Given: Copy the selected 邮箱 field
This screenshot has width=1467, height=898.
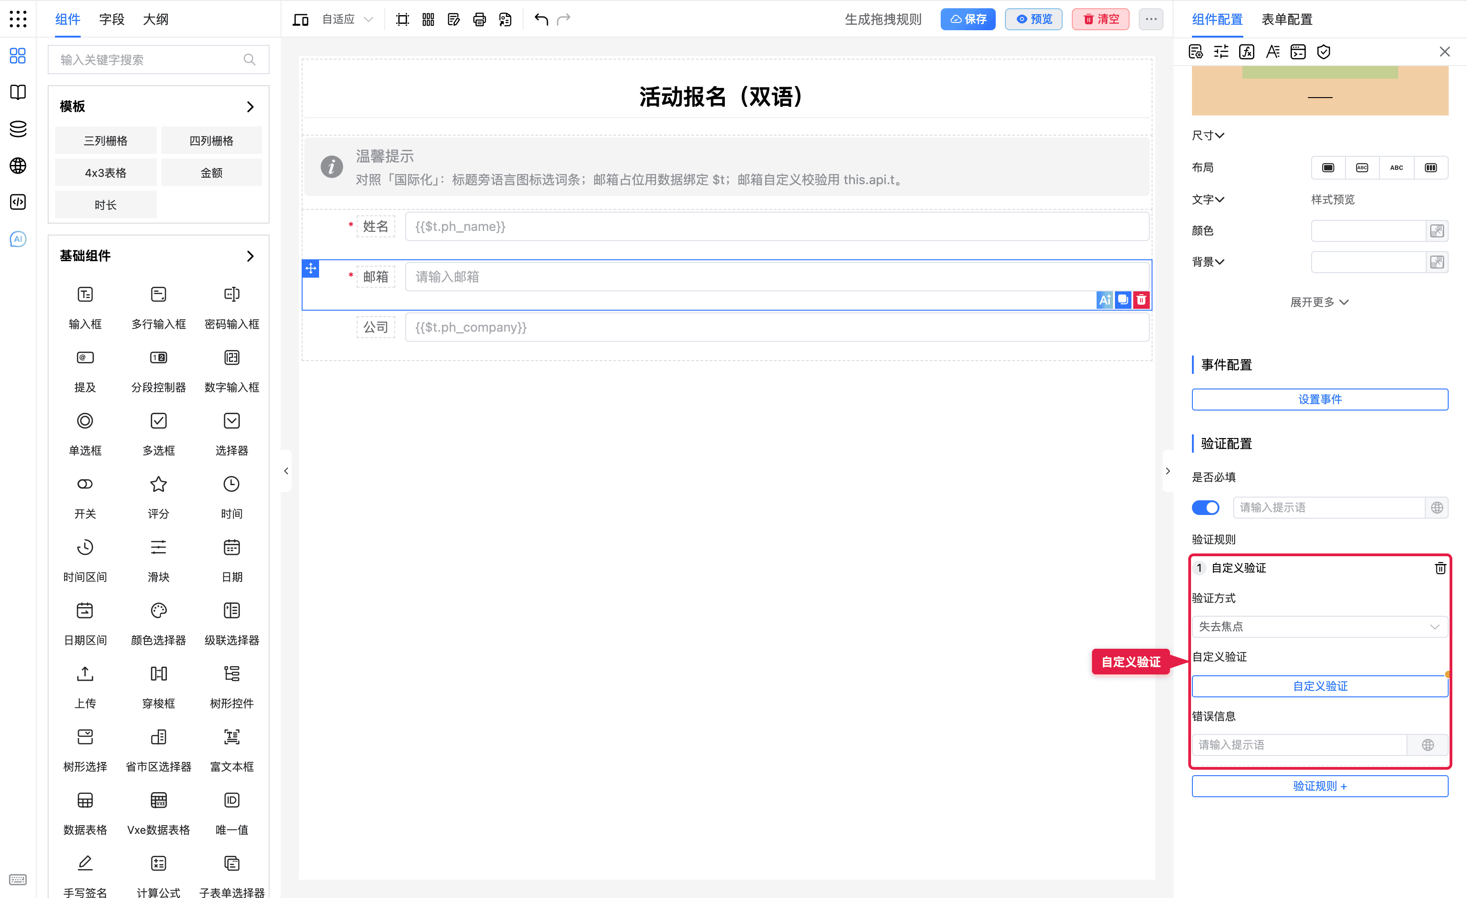Looking at the screenshot, I should tap(1123, 299).
